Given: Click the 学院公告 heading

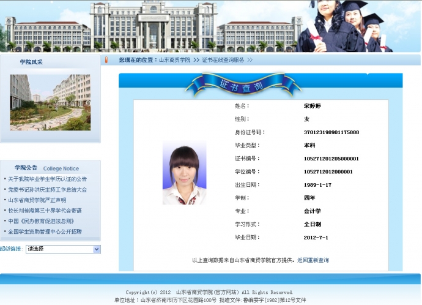Looking at the screenshot, I should tap(26, 168).
